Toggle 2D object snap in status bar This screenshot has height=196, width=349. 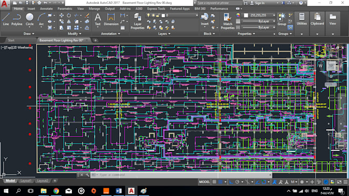(264, 182)
